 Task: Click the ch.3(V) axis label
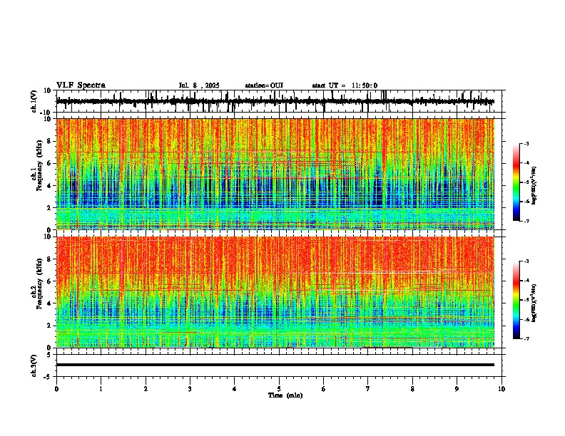(x=34, y=366)
